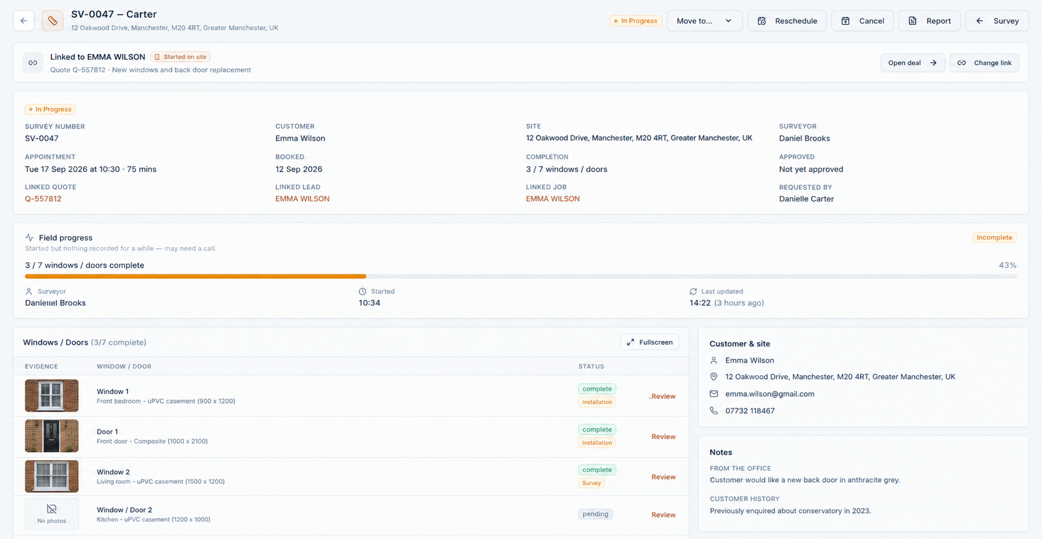Click the location pin icon in Customer & site
This screenshot has width=1042, height=539.
[x=714, y=377]
